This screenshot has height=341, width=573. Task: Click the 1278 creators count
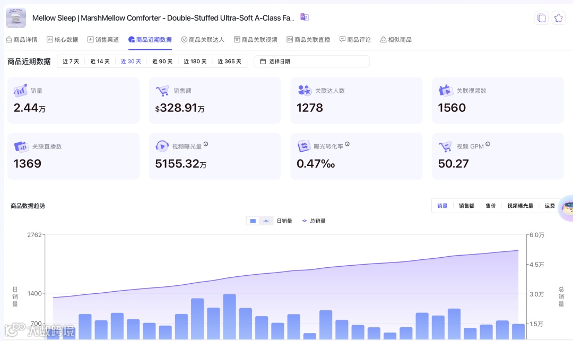310,108
